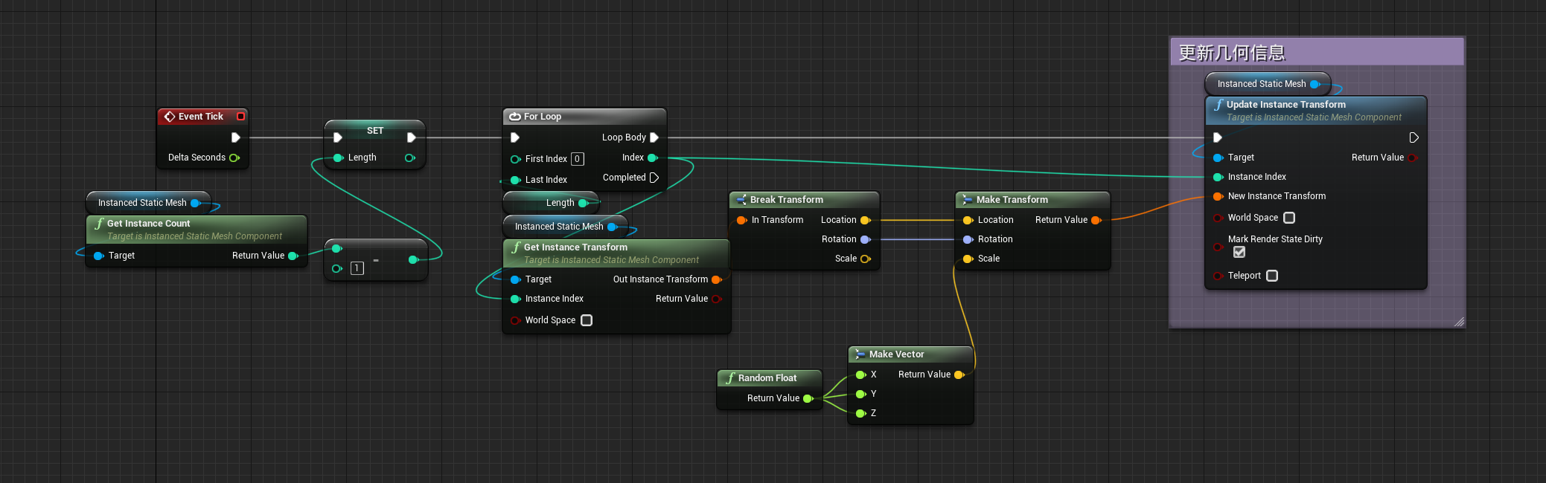Edit the subtract node value field 1
Screen dimensions: 1546x483
pyautogui.click(x=357, y=268)
